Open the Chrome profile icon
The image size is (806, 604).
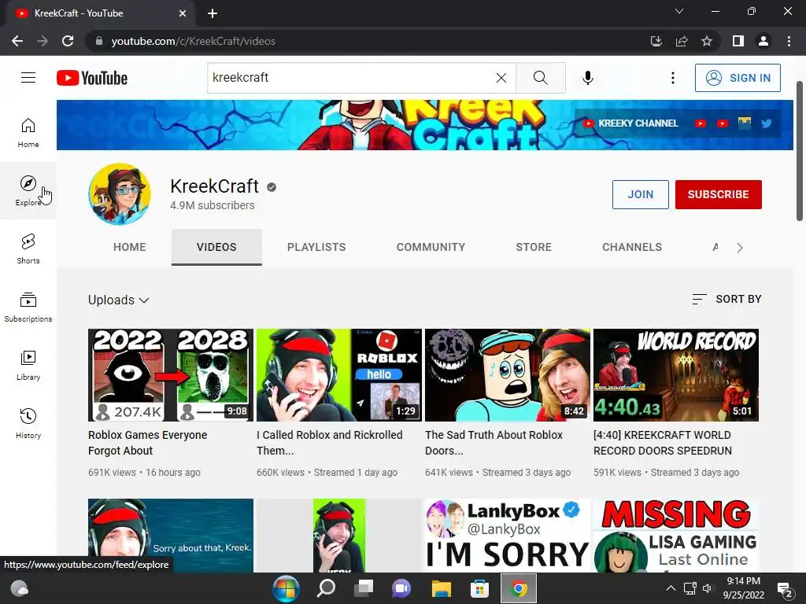763,41
